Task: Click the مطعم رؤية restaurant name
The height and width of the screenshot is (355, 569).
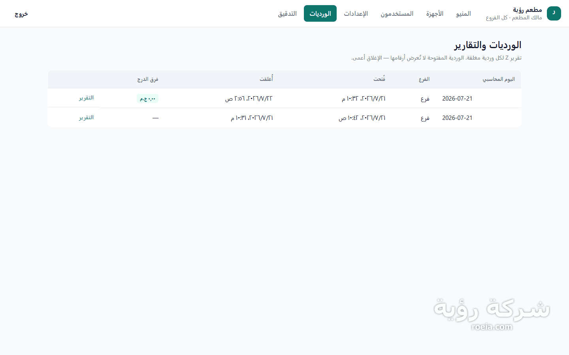Action: click(528, 10)
